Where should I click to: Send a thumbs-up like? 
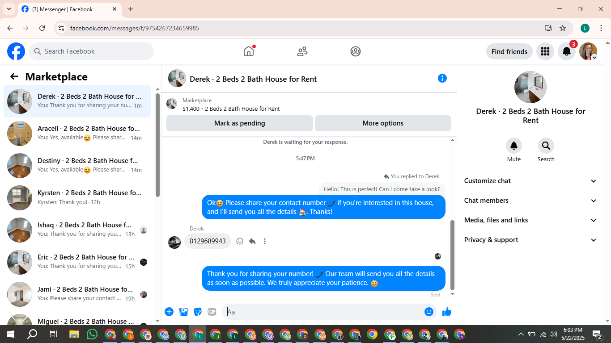447,312
